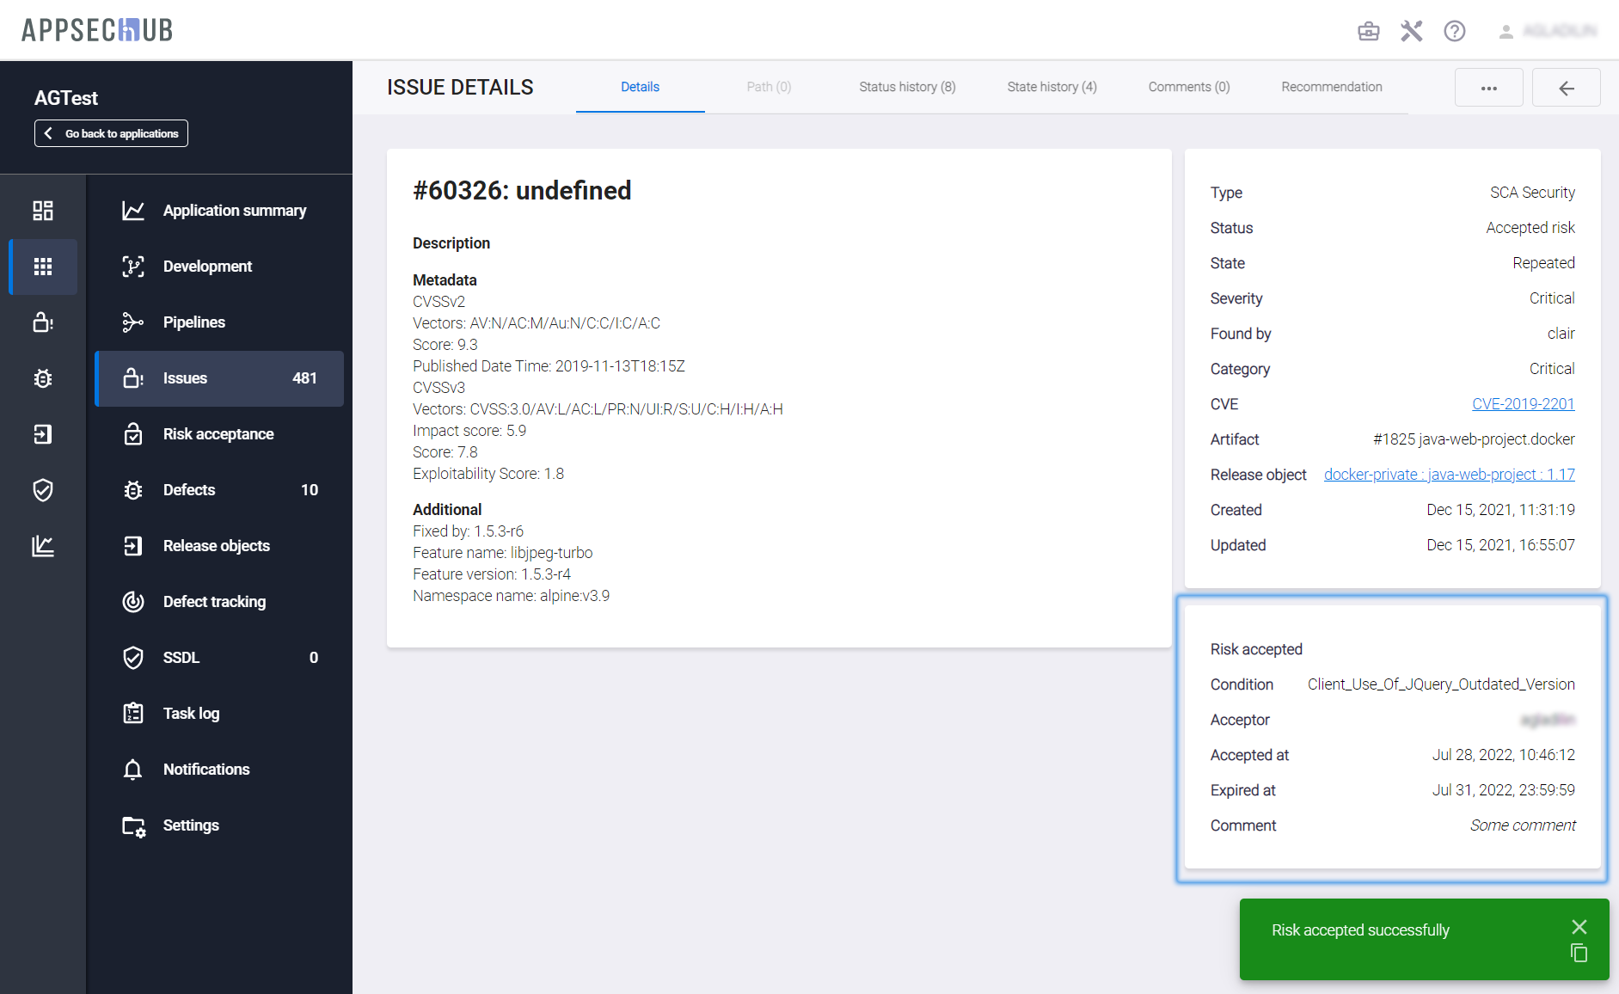This screenshot has width=1619, height=994.
Task: Open Defect tracking from the sidebar
Action: pyautogui.click(x=214, y=602)
